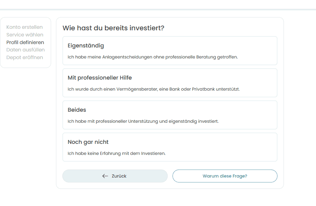316x206 pixels.
Task: Open the 'Service wählen' step
Action: pos(25,35)
